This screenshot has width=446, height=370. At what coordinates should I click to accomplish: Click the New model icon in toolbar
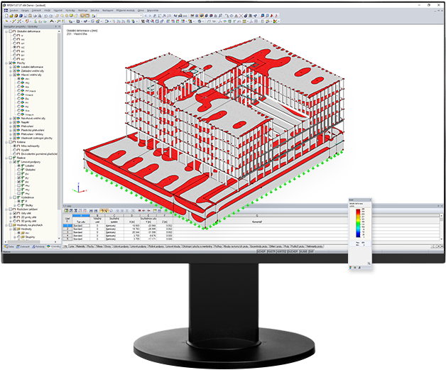6,16
